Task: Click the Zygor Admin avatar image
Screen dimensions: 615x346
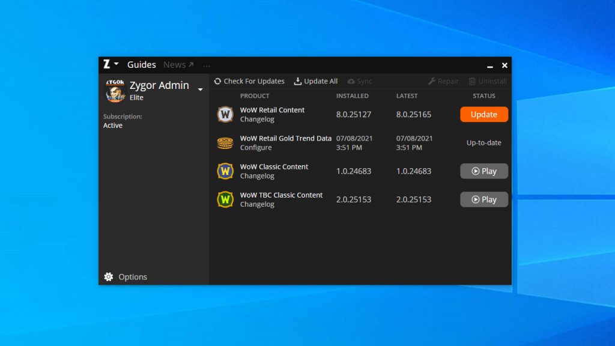Action: click(115, 91)
